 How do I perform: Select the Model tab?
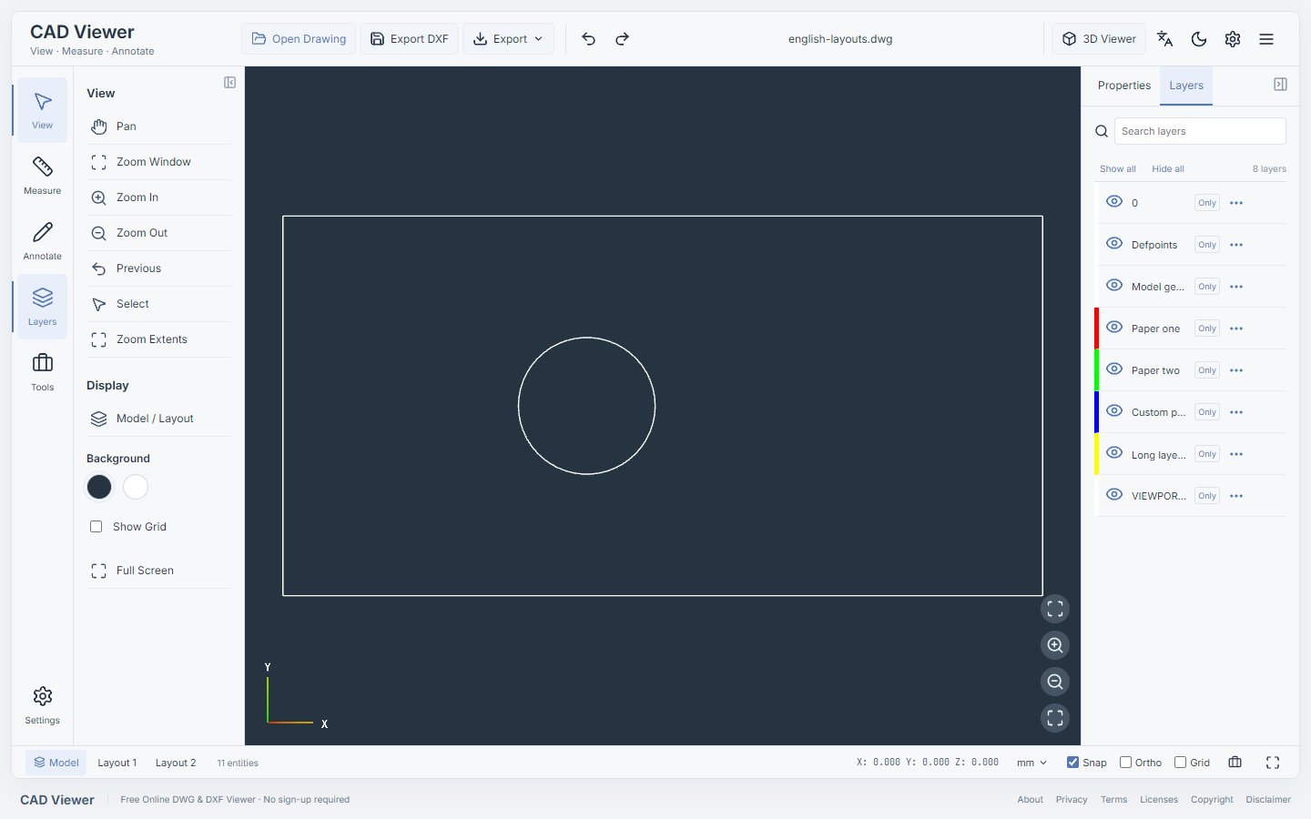click(x=56, y=763)
